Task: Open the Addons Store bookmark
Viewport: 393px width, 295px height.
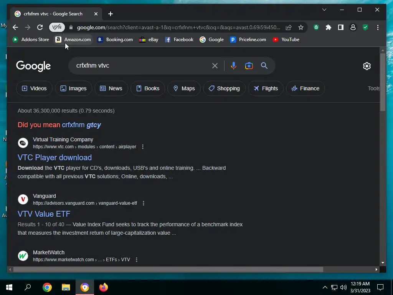Action: pyautogui.click(x=31, y=40)
